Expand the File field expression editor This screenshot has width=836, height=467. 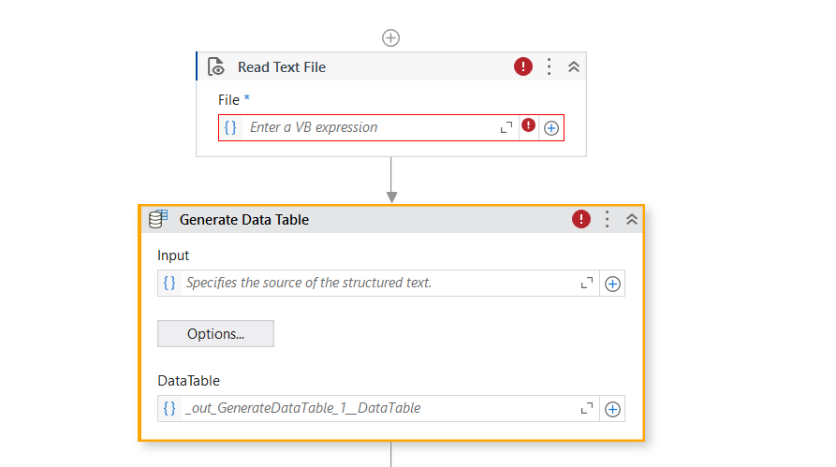tap(506, 127)
